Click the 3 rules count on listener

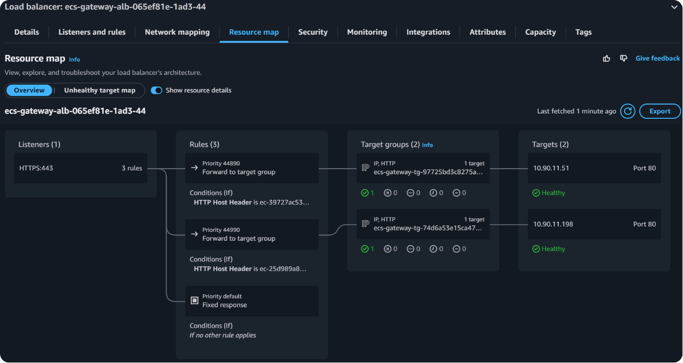click(x=132, y=168)
